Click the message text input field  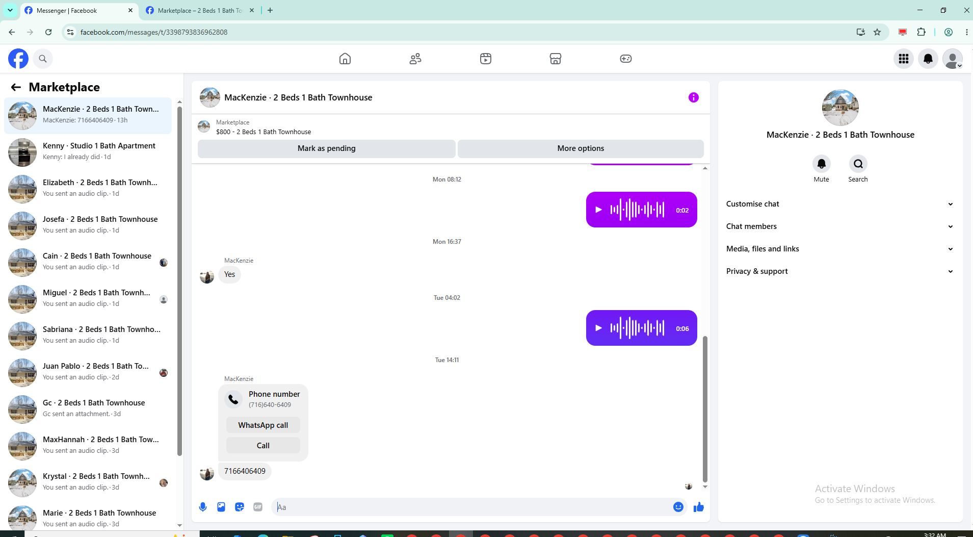[x=474, y=507]
